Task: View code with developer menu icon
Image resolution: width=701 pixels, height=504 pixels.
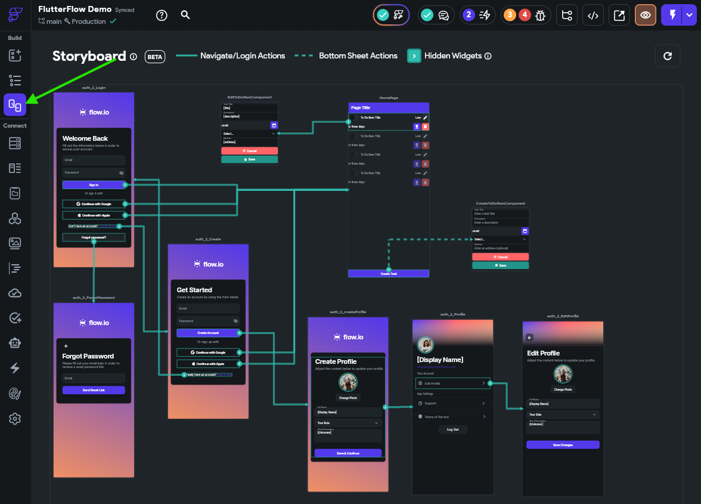Action: (x=593, y=15)
